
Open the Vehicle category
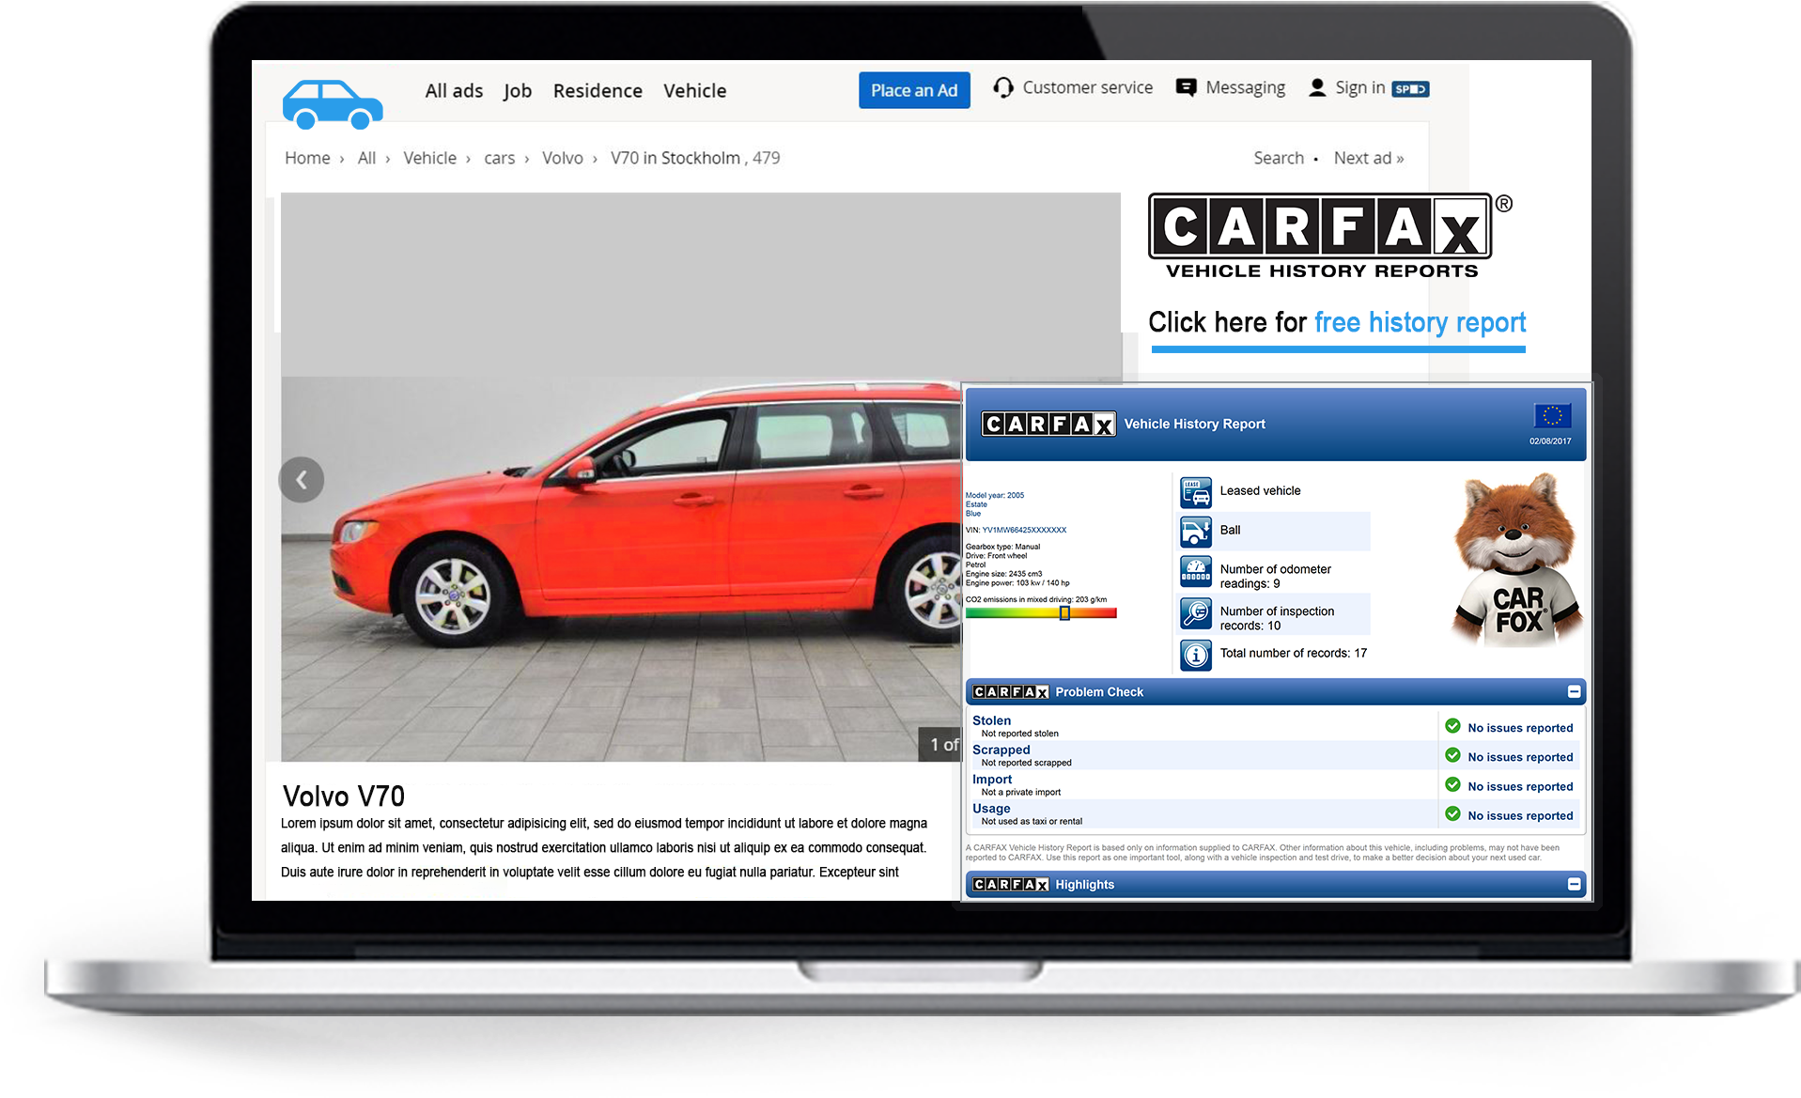coord(695,91)
